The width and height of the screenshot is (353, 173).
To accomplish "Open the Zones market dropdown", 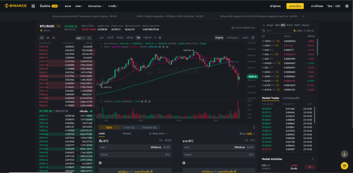I will click(x=306, y=25).
